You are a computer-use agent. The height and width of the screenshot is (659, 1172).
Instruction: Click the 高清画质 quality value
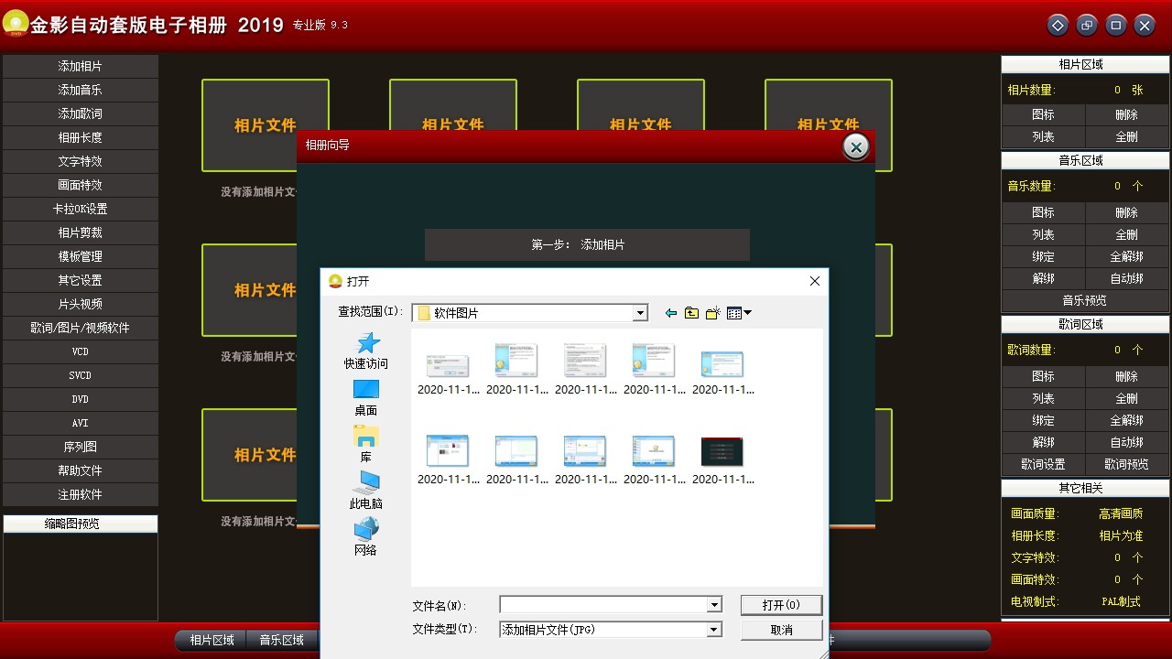click(1122, 513)
